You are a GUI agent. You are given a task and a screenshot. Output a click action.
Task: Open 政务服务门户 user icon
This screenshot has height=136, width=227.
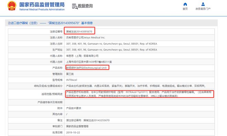coord(203,4)
